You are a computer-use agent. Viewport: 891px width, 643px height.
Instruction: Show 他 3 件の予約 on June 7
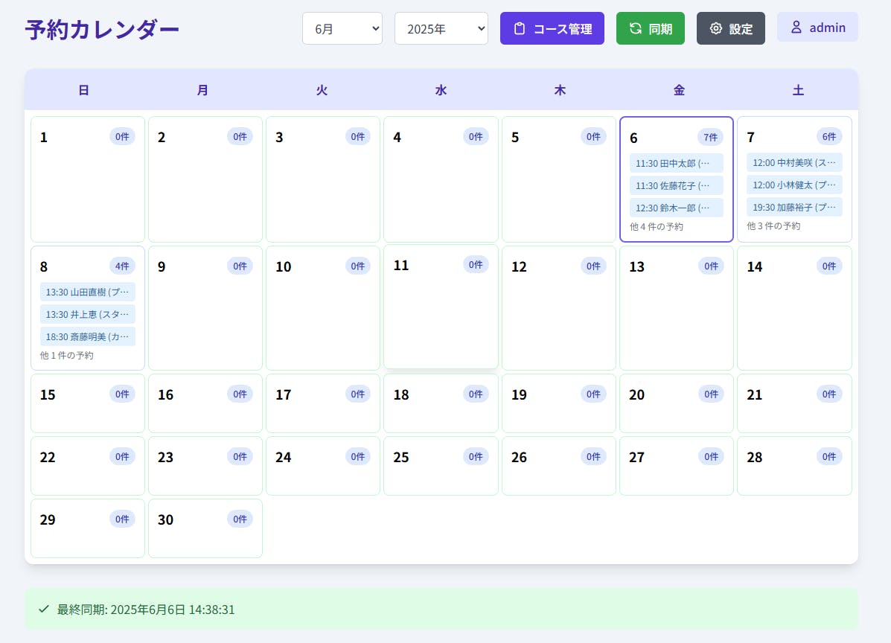773,225
